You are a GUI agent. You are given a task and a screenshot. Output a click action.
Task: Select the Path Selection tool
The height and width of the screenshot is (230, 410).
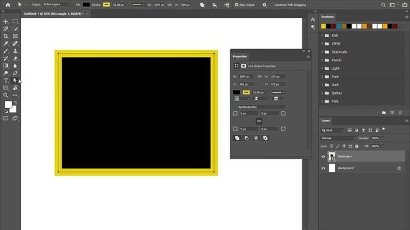click(15, 80)
